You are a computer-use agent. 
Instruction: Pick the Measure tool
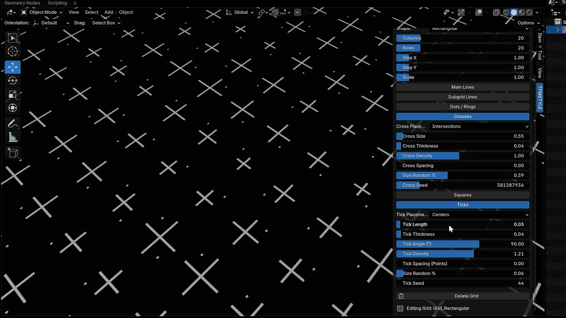[12, 138]
